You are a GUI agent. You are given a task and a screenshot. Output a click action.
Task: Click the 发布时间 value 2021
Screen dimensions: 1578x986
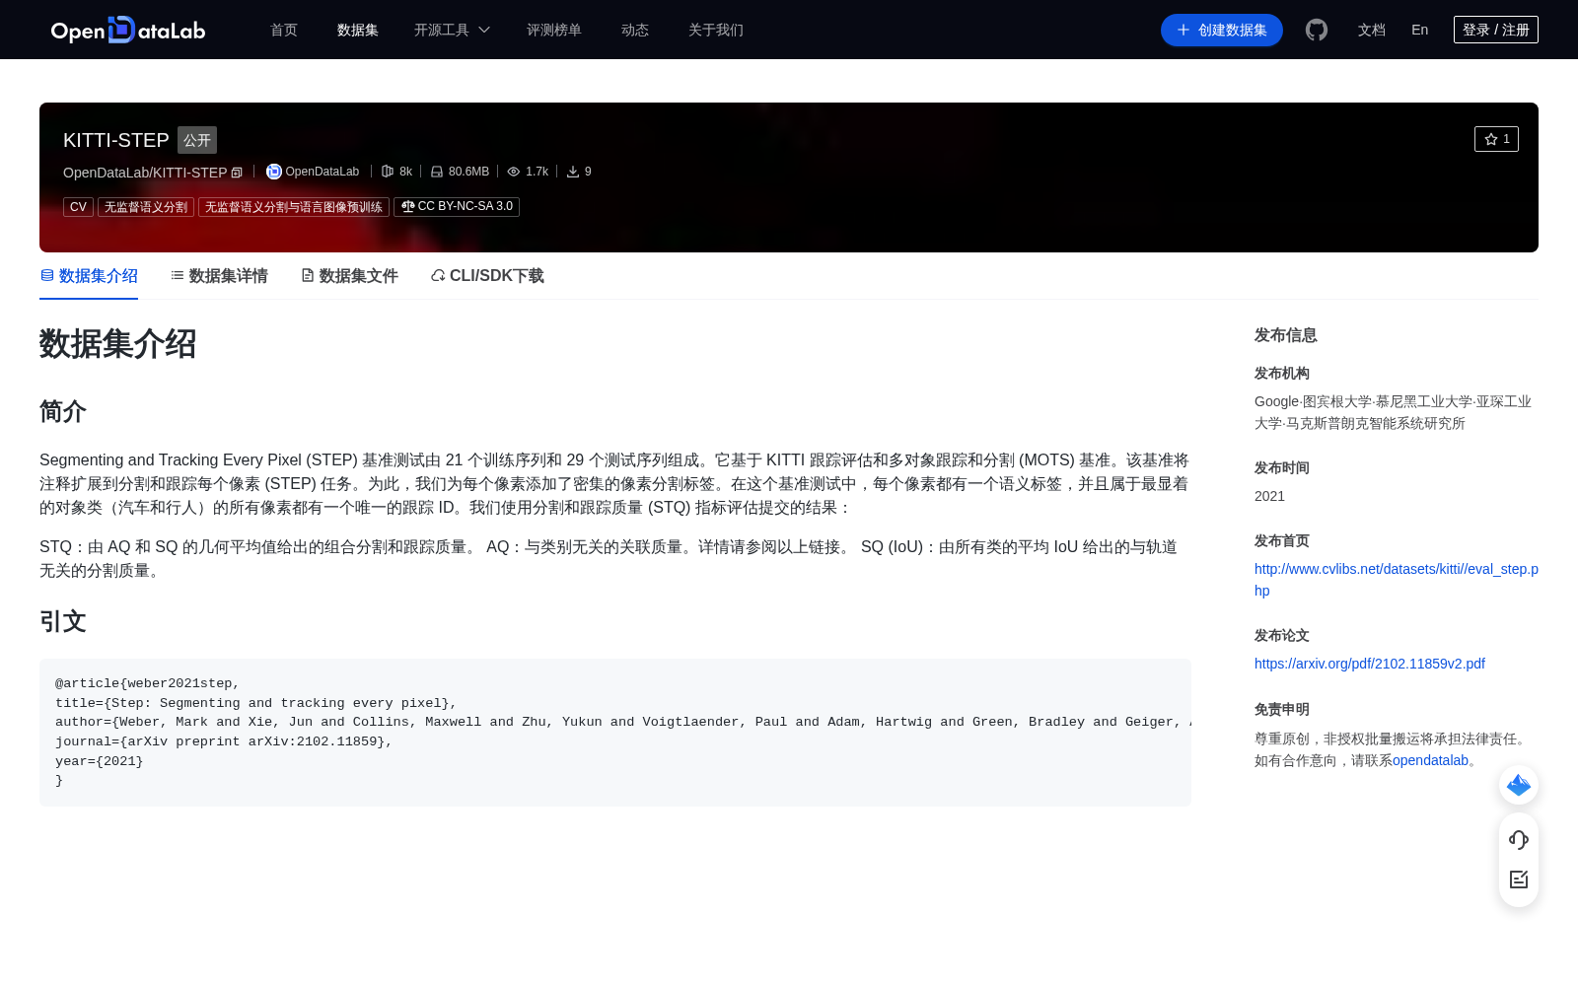click(x=1269, y=496)
